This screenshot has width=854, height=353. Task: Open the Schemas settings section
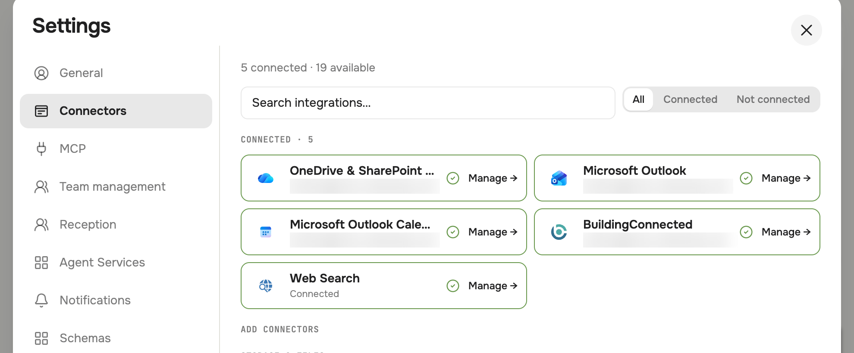116,338
